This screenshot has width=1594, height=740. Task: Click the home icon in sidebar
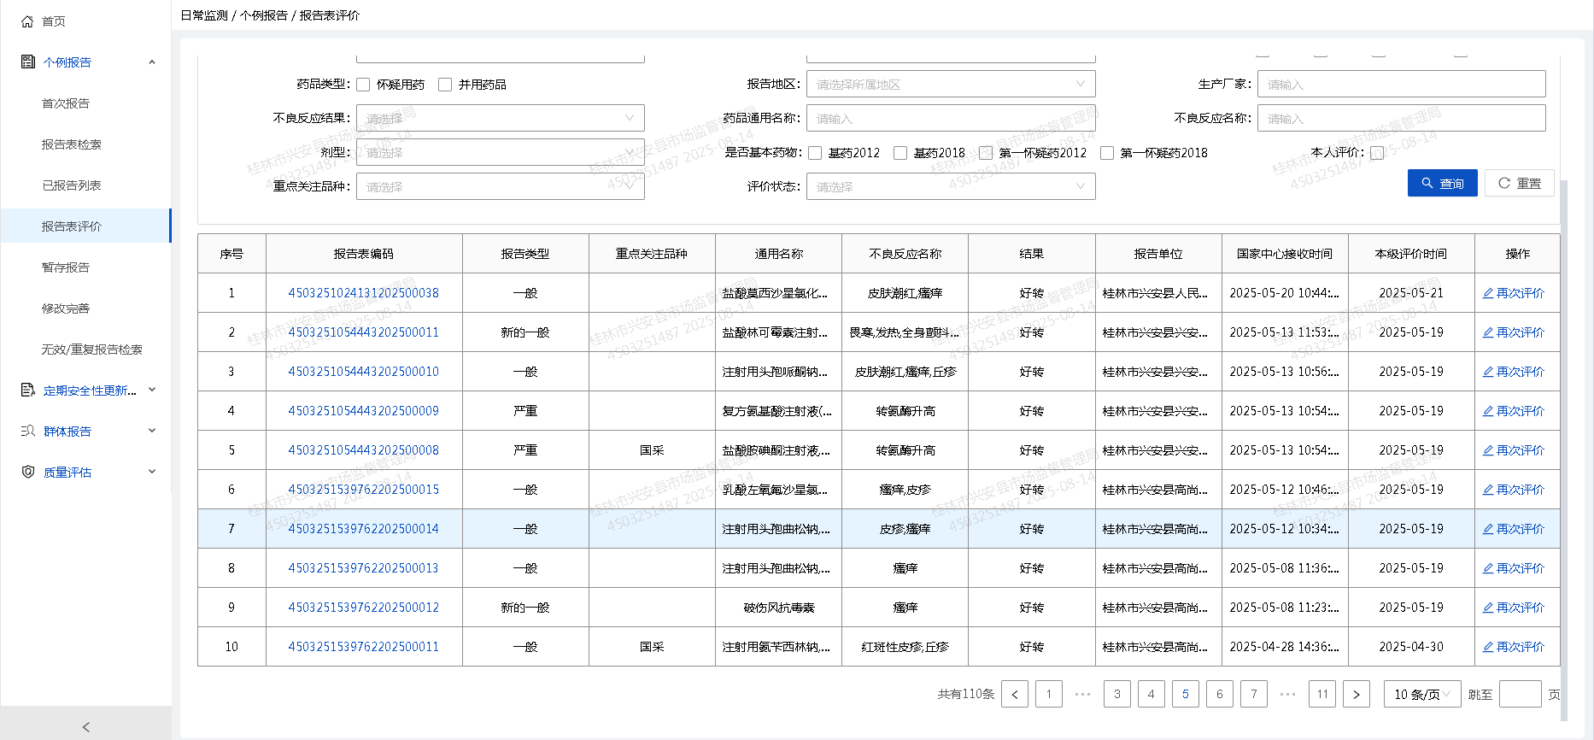click(x=27, y=21)
